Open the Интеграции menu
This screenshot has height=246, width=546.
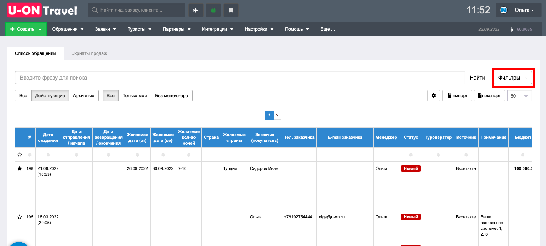point(218,29)
